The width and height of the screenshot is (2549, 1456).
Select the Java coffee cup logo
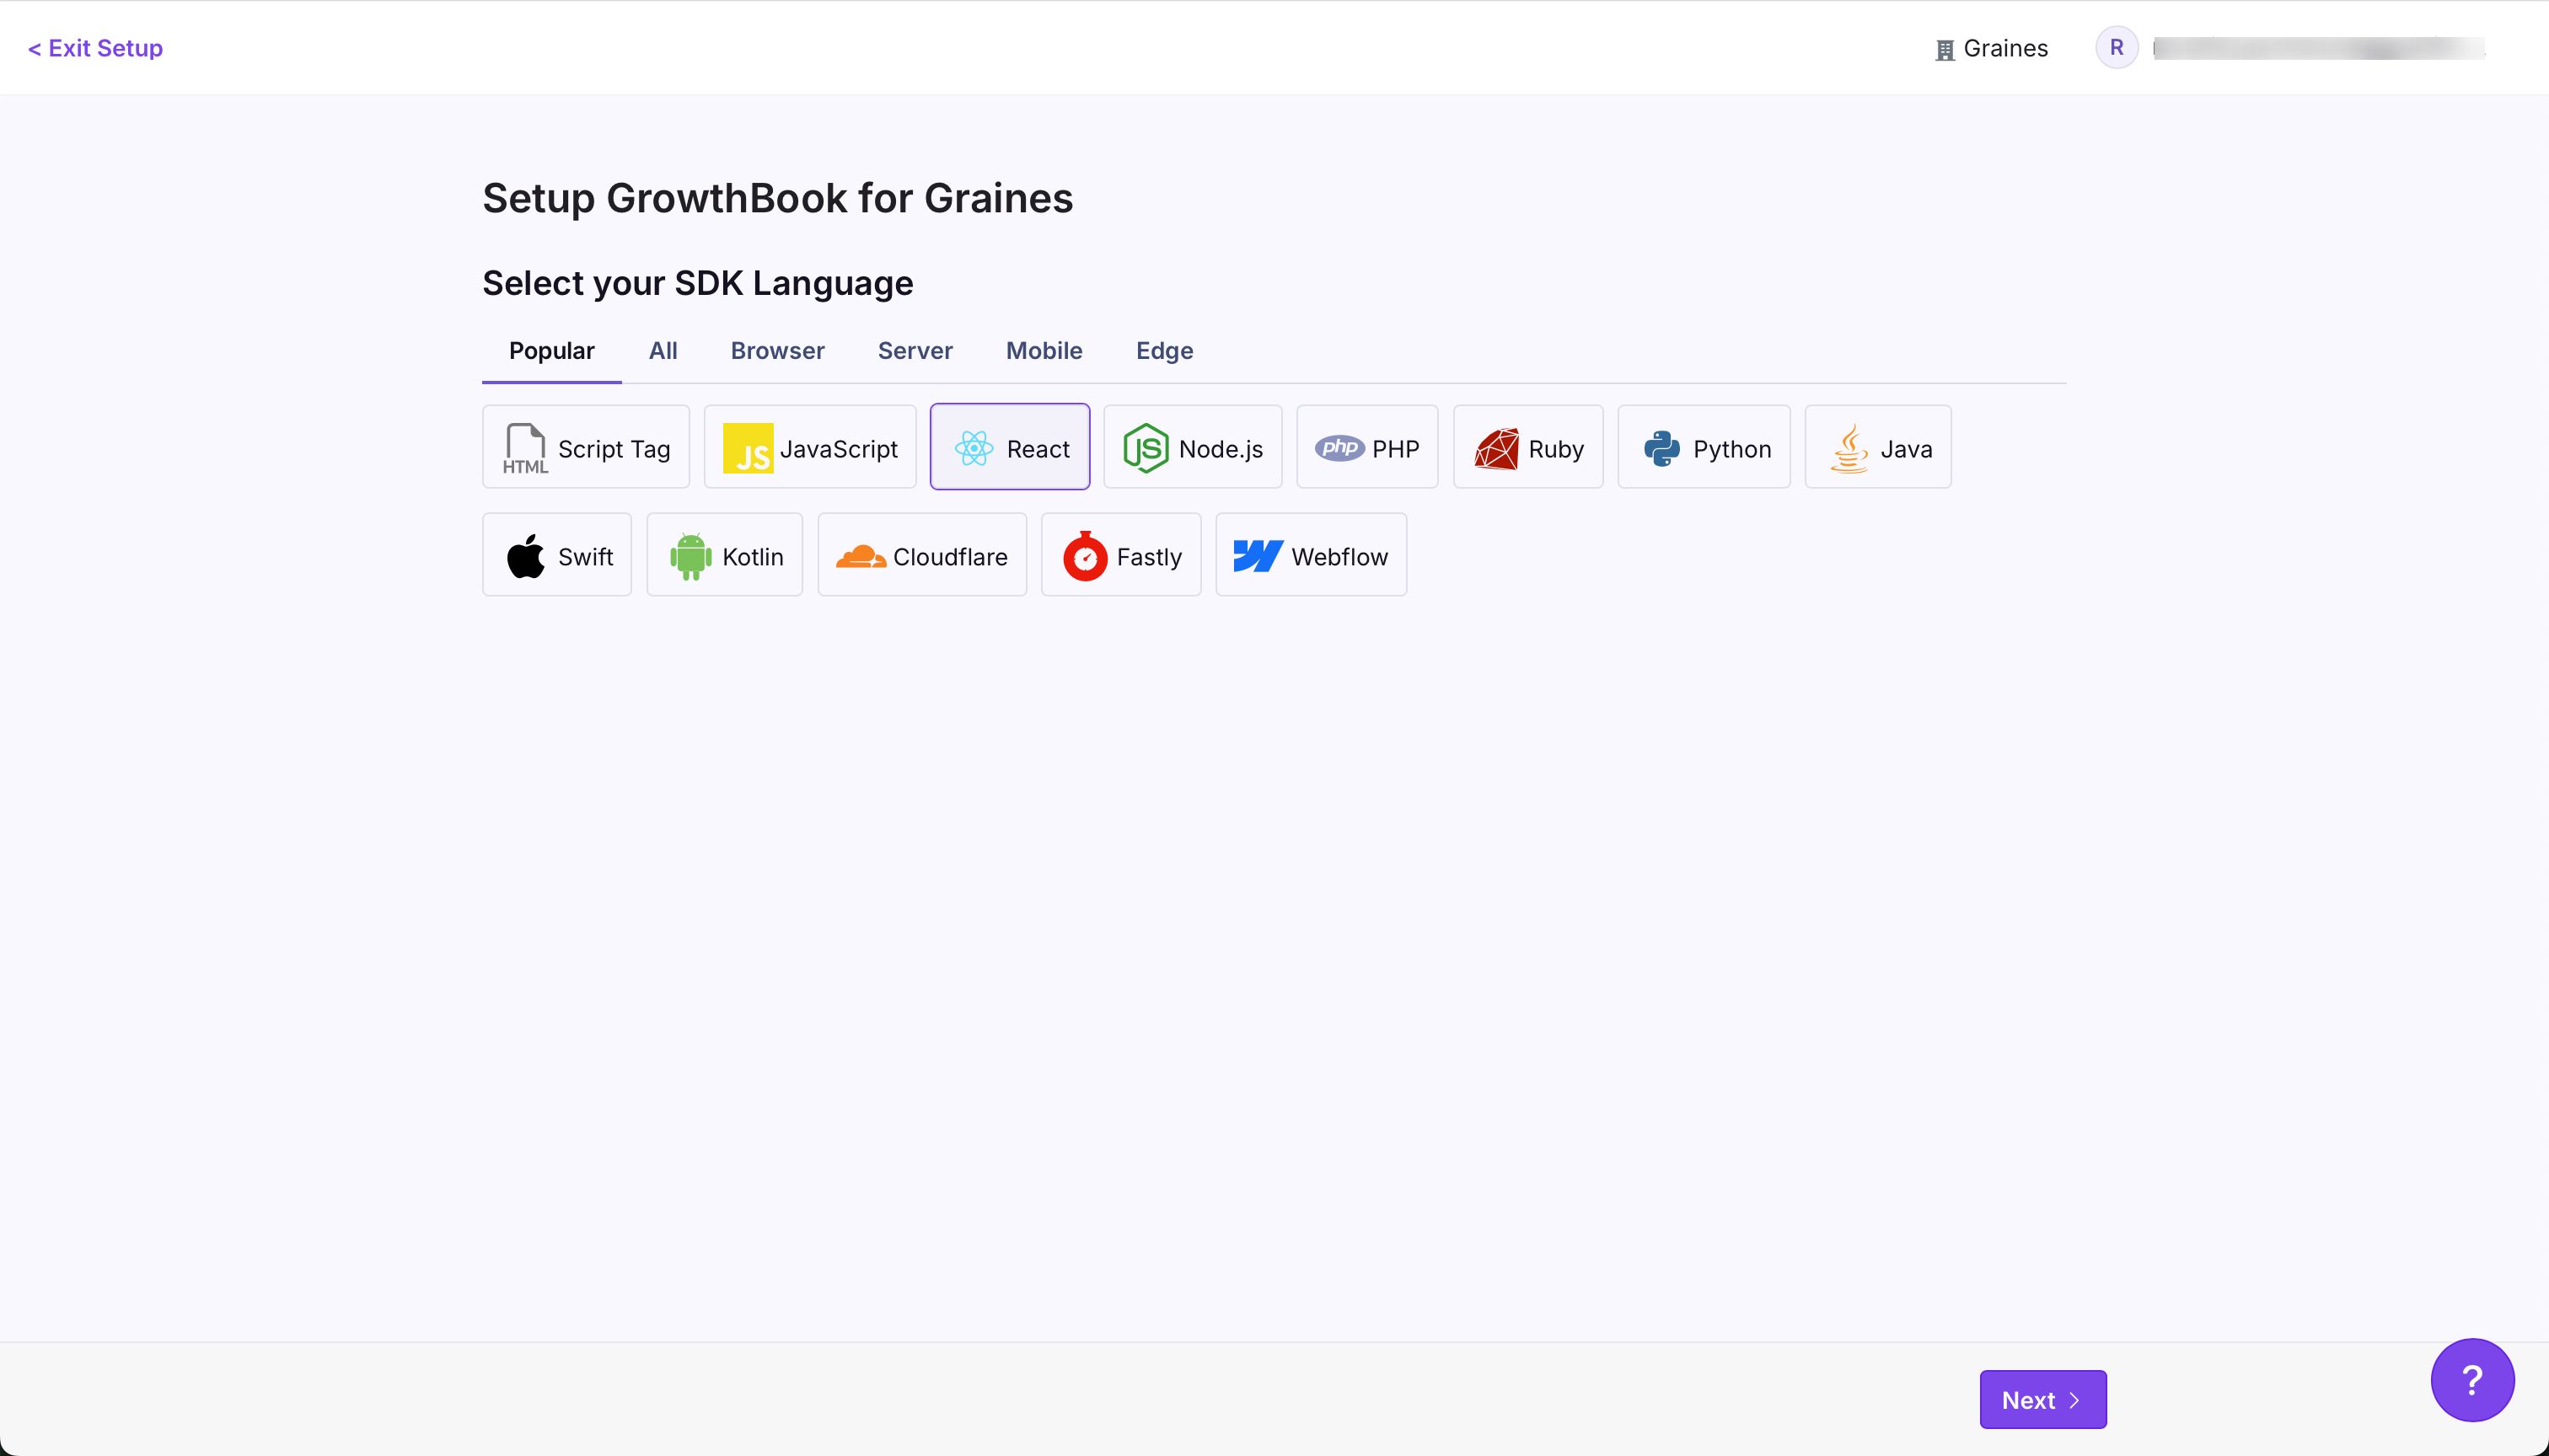(x=1849, y=448)
